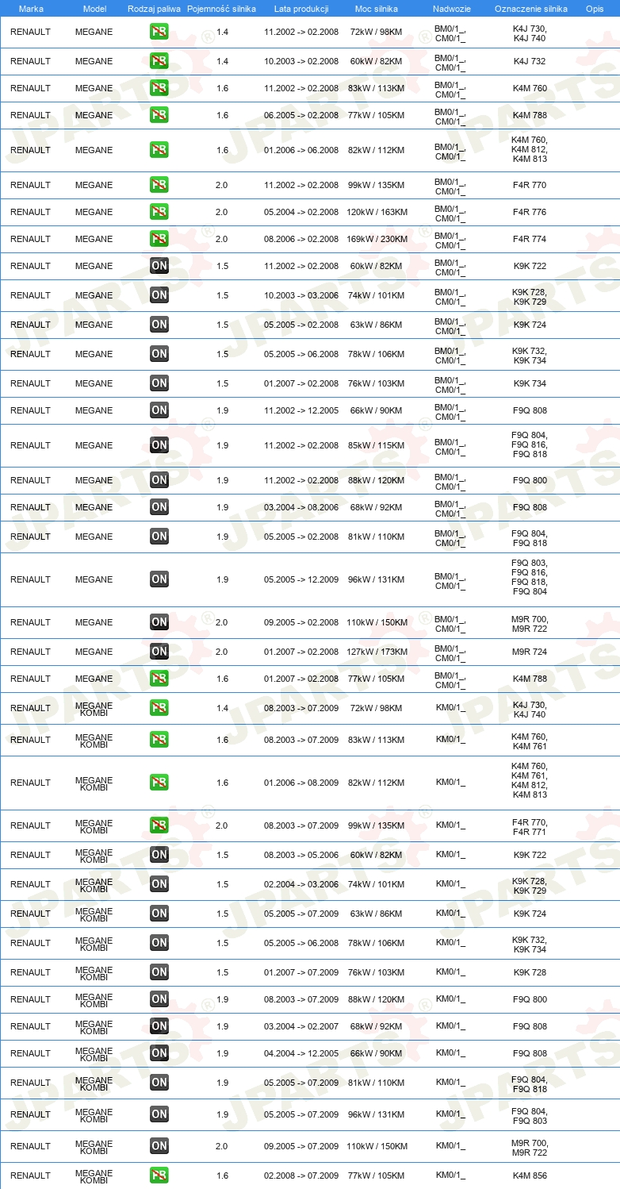Click power value 120kW / 163KM
620x1189 pixels.
click(x=377, y=212)
